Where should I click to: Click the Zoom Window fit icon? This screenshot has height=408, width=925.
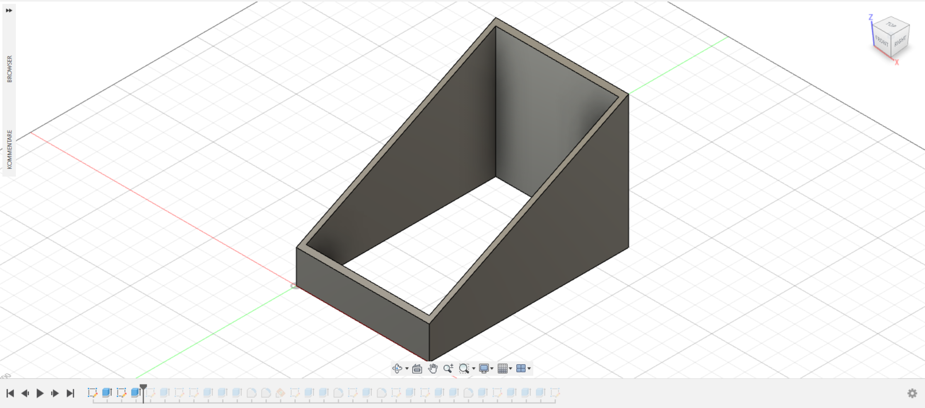pyautogui.click(x=464, y=369)
